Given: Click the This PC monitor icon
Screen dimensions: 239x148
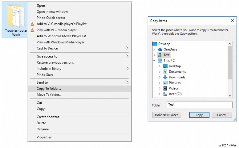Looking at the screenshot, I should coord(160,61).
